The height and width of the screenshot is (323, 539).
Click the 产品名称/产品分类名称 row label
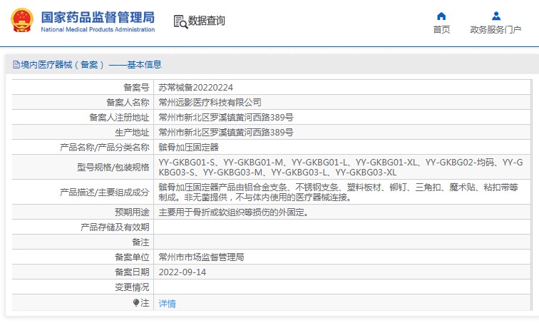[105, 148]
